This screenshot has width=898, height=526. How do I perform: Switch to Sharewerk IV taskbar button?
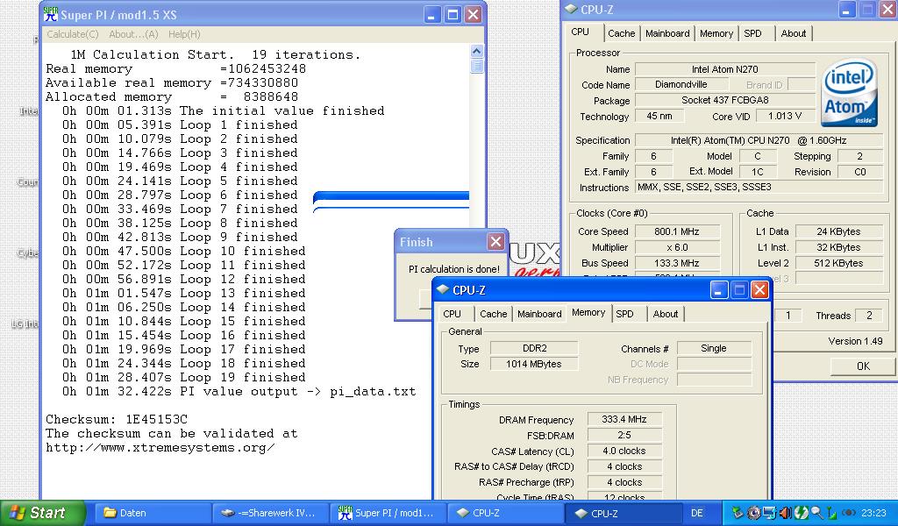pos(270,513)
